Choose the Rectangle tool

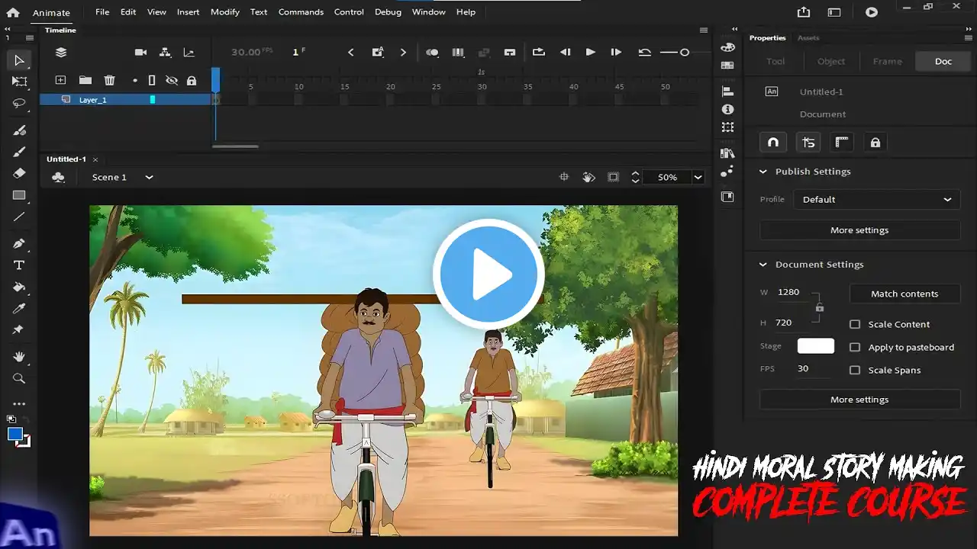point(19,195)
